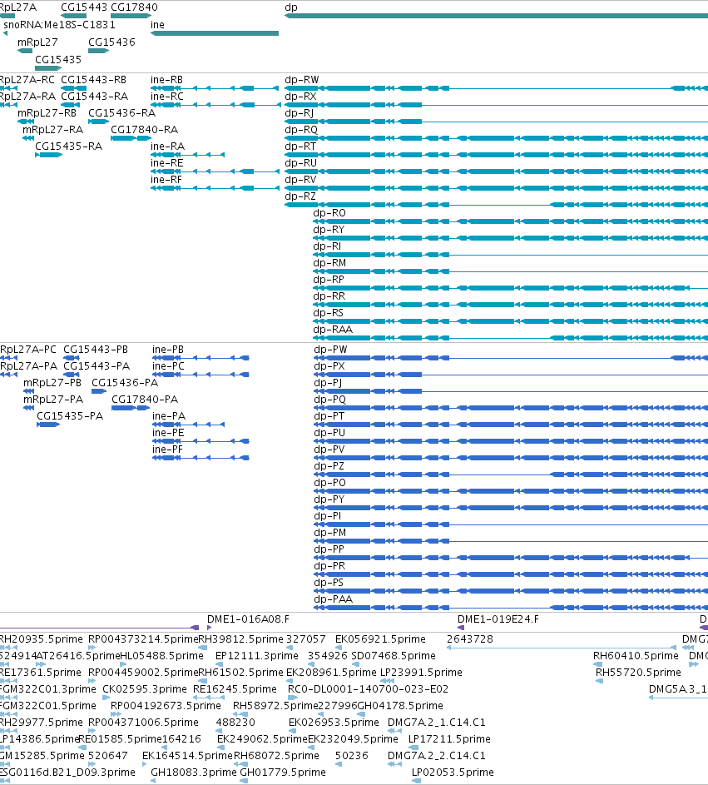Screen dimensions: 708x785
Task: Click feature 488230
Action: [219, 731]
